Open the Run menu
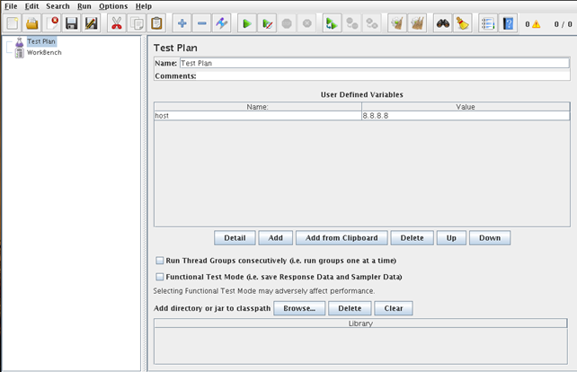 click(84, 6)
